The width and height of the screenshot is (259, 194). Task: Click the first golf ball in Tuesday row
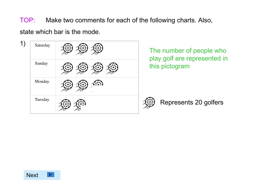coord(64,105)
